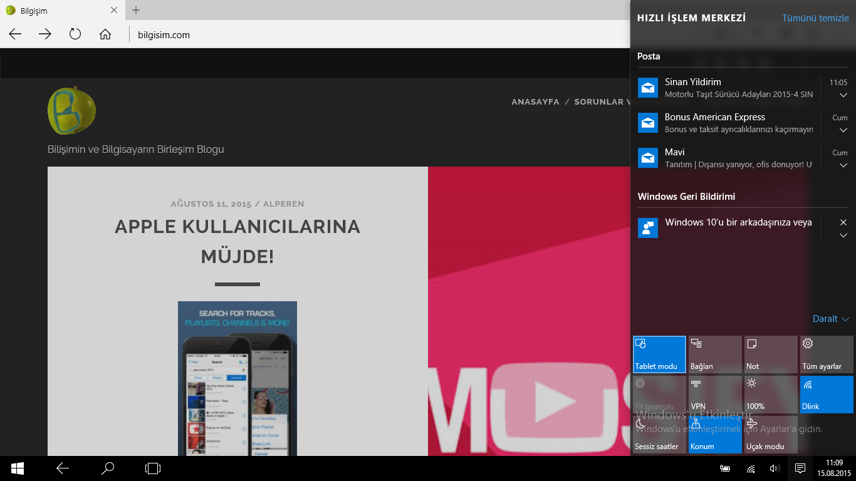Screen dimensions: 856x481
Task: Open the iPhone app screenshot thumbnail
Action: [237, 378]
